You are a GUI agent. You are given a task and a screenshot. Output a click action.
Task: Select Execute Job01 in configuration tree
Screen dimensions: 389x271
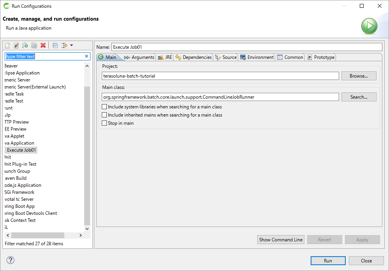(22, 150)
